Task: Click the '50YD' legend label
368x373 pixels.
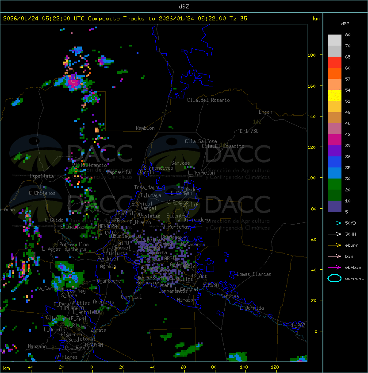Action: [350, 223]
